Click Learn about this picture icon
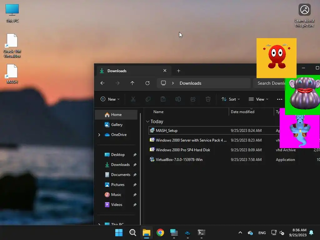This screenshot has height=240, width=320. pyautogui.click(x=304, y=16)
